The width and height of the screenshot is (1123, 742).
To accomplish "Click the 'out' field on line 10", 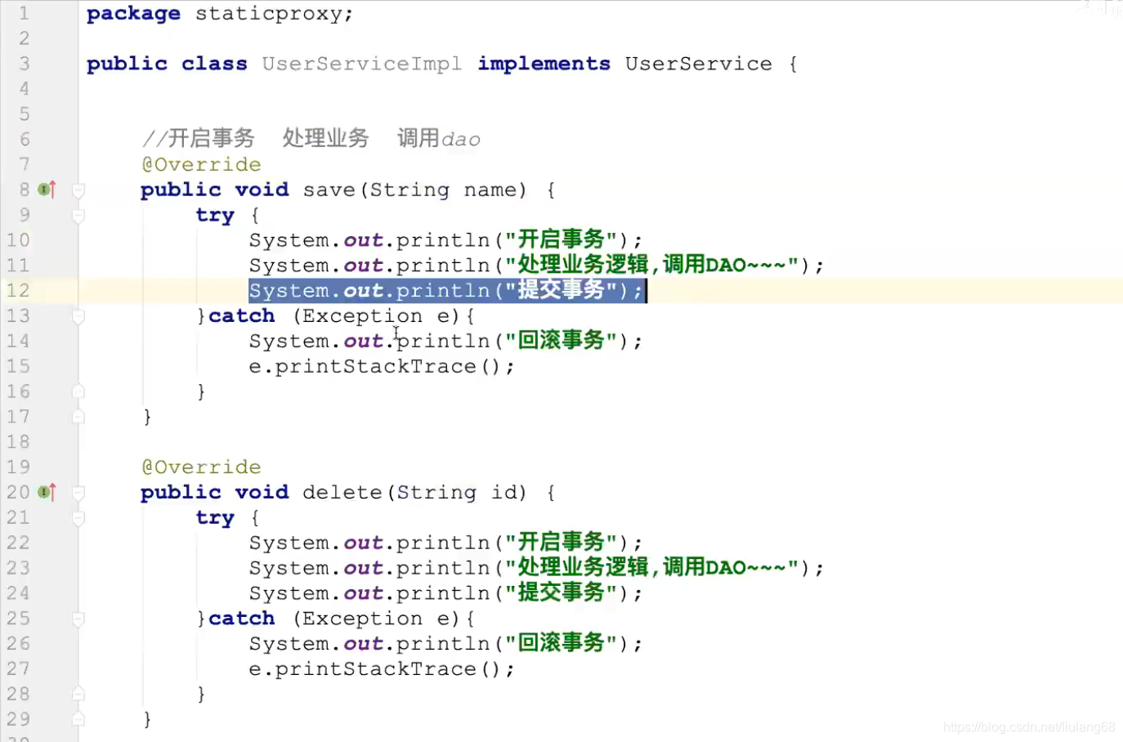I will point(364,240).
